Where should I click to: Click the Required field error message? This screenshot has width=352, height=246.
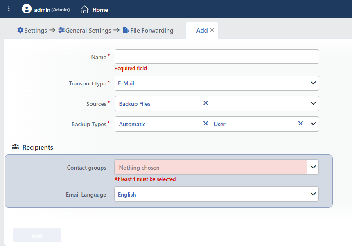point(131,68)
